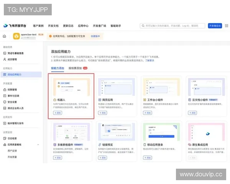Add the 多维表格插件 capability

coord(58,158)
